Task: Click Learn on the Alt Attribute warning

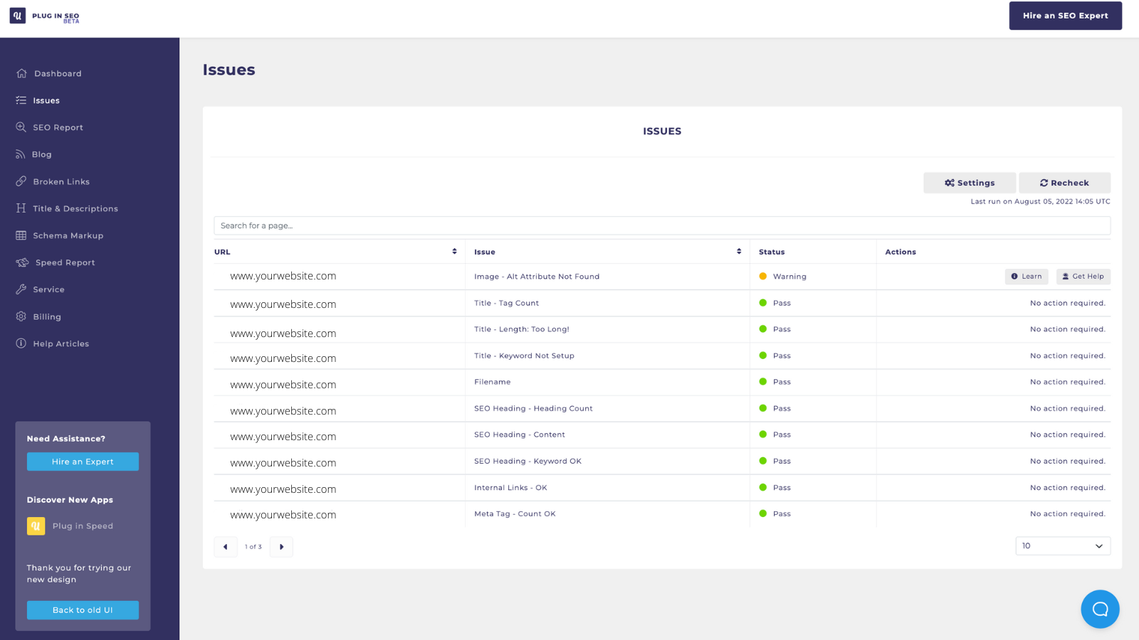Action: (1027, 276)
